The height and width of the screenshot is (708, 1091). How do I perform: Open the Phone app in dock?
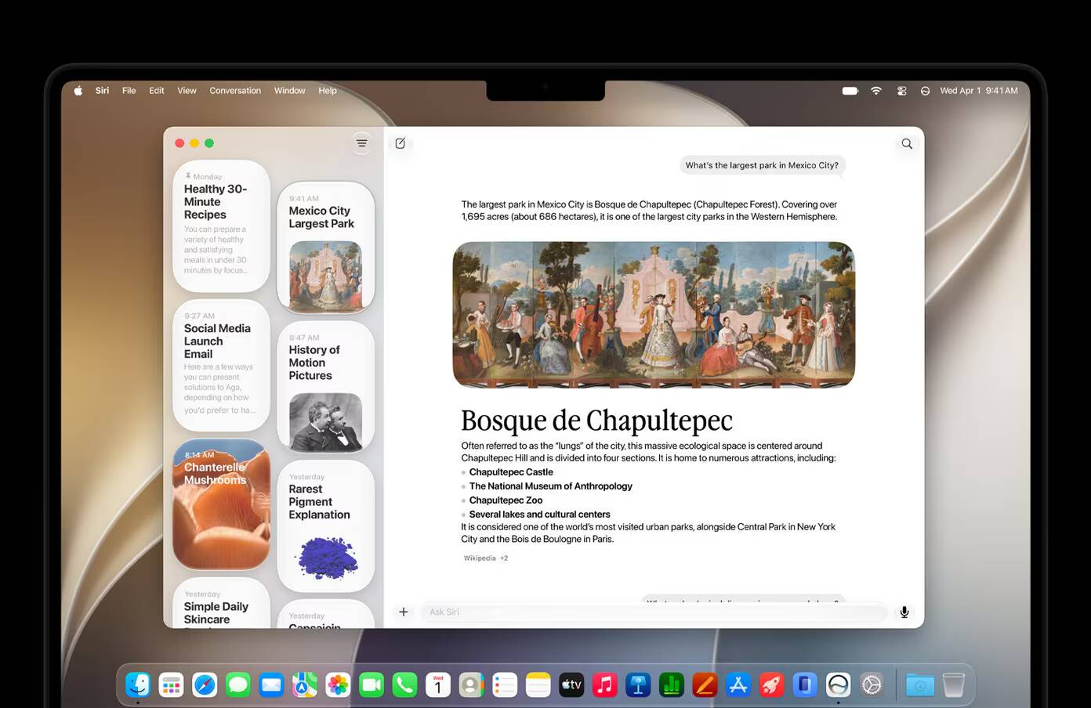coord(404,685)
